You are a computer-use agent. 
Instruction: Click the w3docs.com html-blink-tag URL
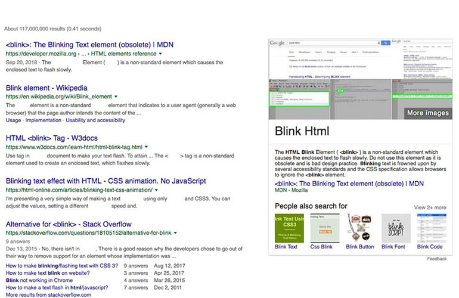pyautogui.click(x=74, y=147)
